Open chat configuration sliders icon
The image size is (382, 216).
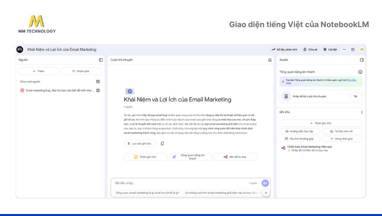click(270, 60)
